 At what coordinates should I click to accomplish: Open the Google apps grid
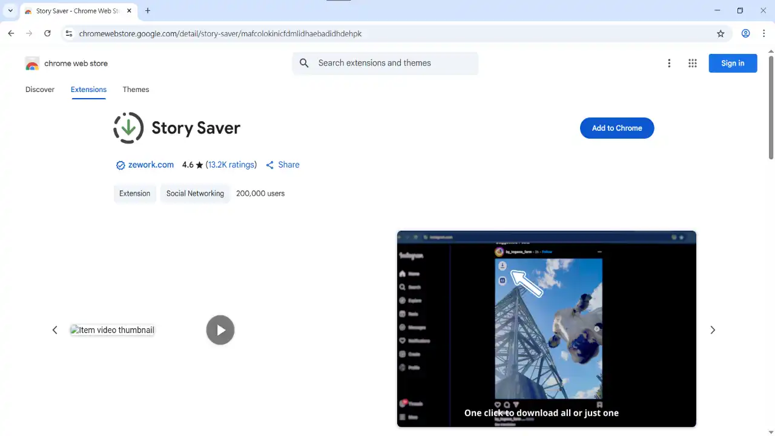pyautogui.click(x=693, y=63)
